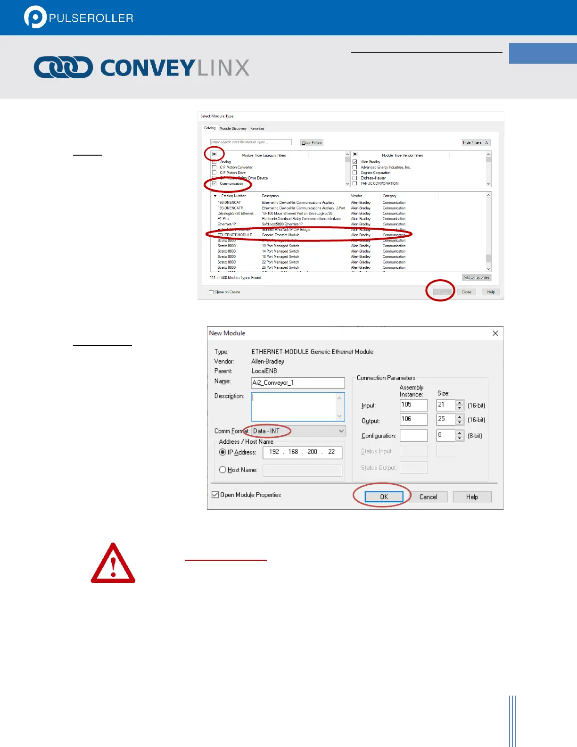Toggle the select-all Category Filters checkbox
The width and height of the screenshot is (577, 747).
(x=214, y=154)
